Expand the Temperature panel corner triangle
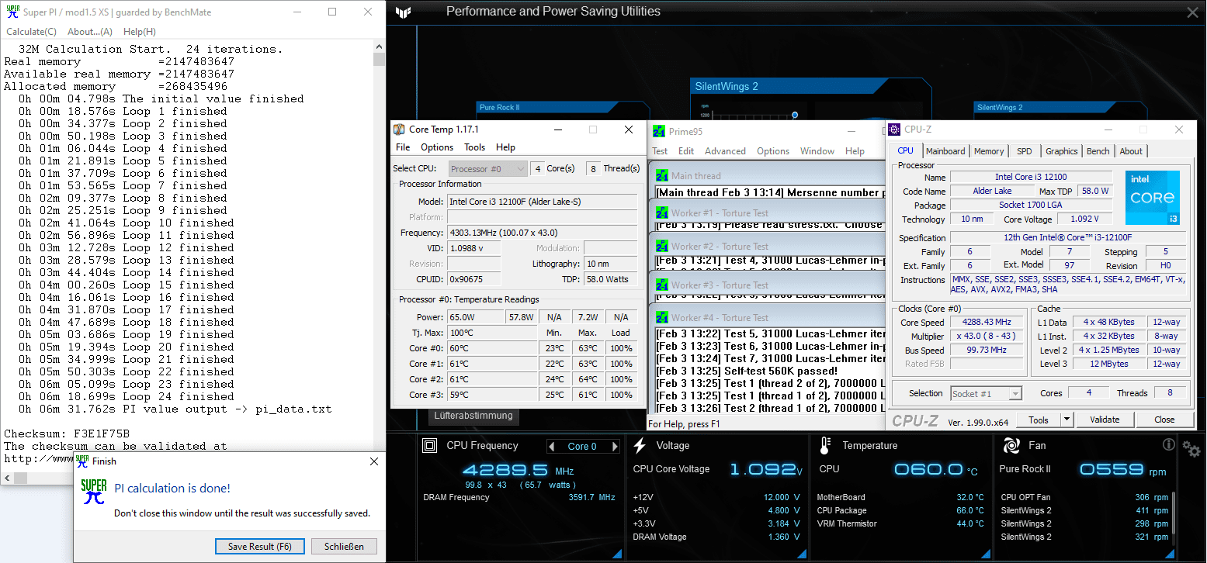 click(x=986, y=553)
